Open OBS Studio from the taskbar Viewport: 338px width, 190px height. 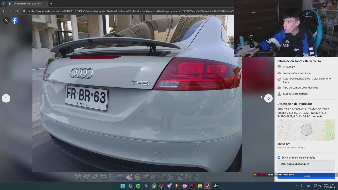[162, 186]
